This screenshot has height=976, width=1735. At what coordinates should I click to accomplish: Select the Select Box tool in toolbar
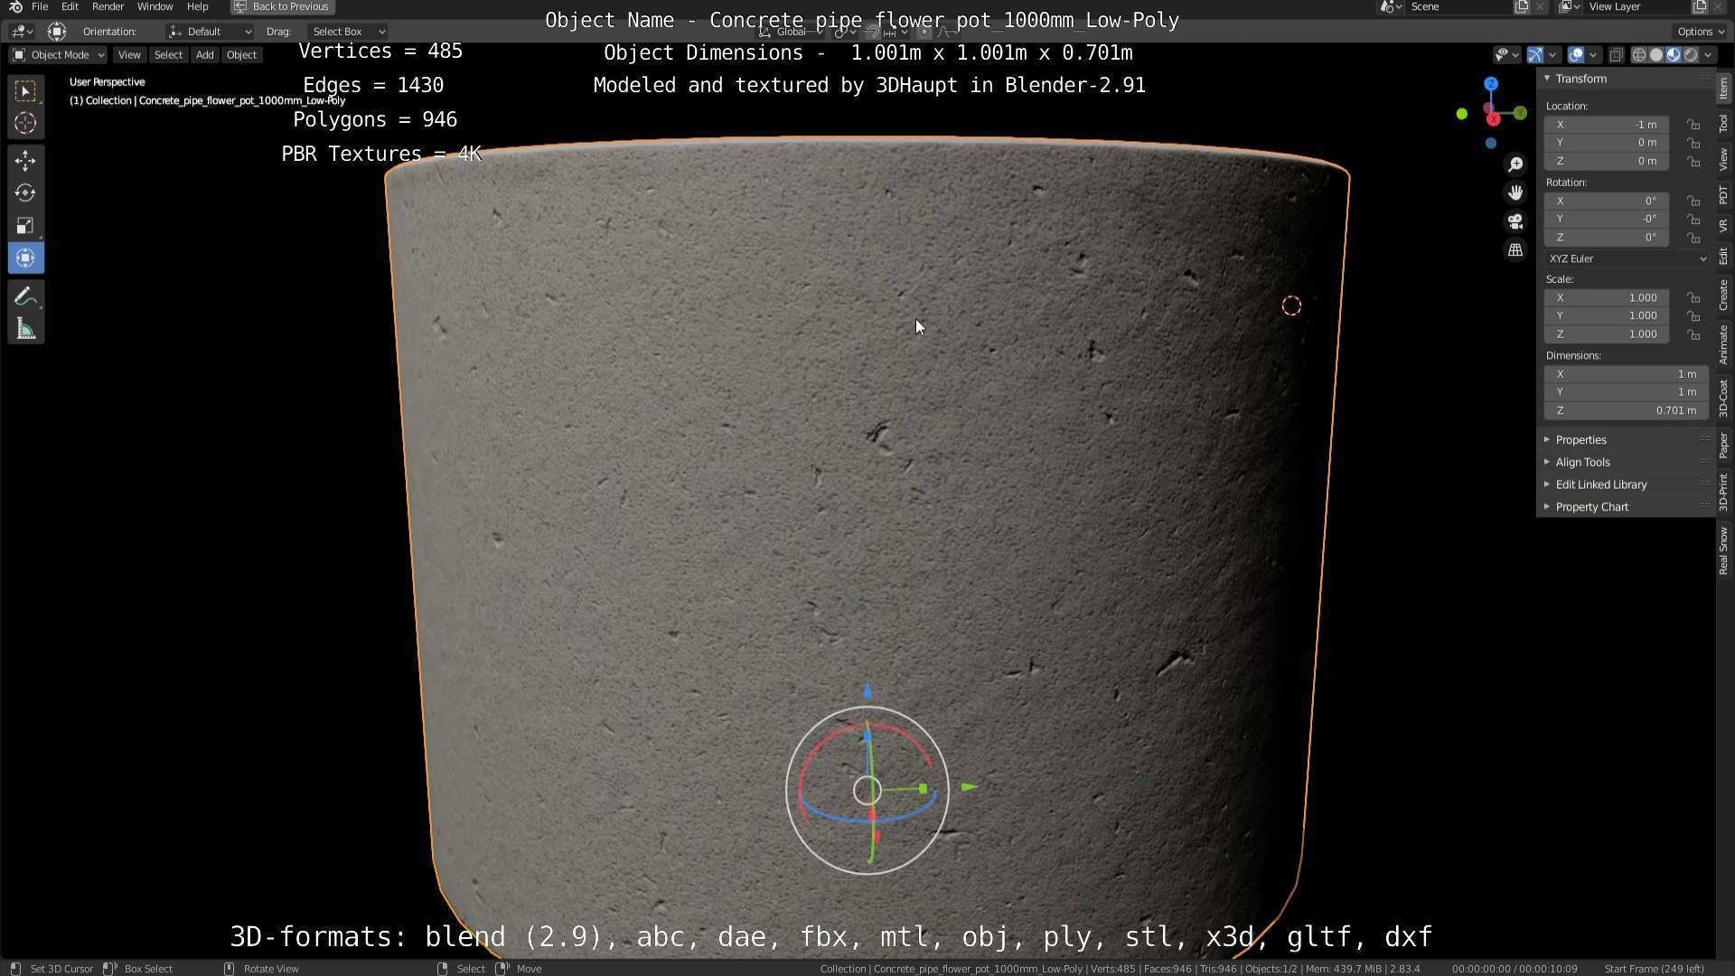[x=25, y=90]
